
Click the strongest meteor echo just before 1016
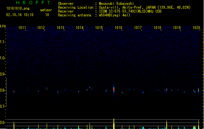tap(114, 89)
